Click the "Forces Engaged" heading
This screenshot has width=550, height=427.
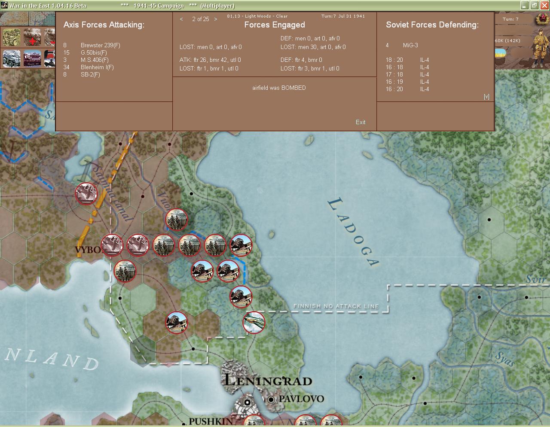coord(275,25)
